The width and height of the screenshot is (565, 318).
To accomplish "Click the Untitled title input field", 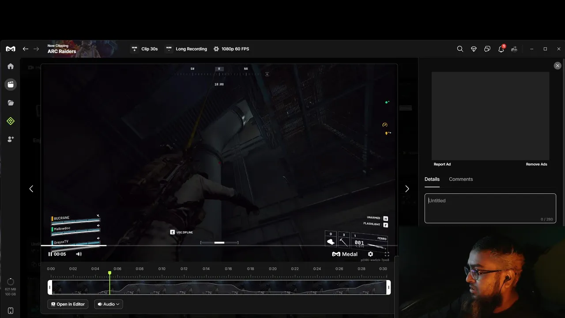I will pos(490,208).
